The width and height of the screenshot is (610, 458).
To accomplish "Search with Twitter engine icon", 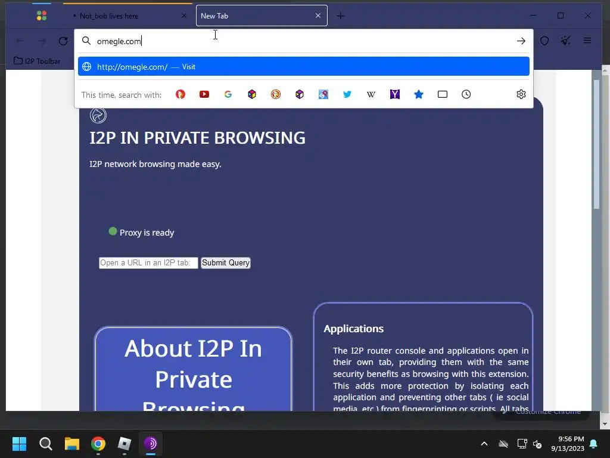I will click(347, 94).
